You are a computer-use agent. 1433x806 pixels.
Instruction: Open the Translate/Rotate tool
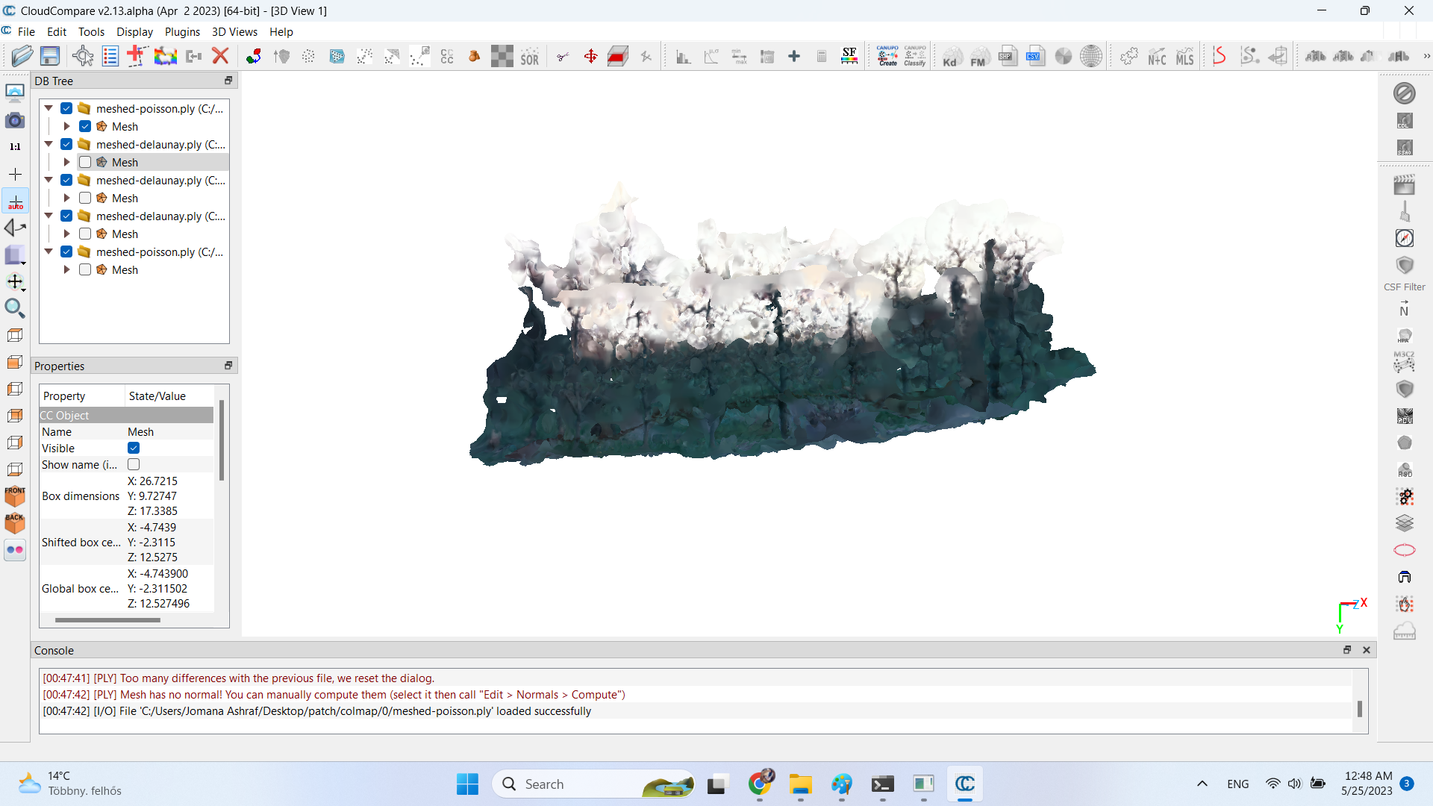coord(590,56)
